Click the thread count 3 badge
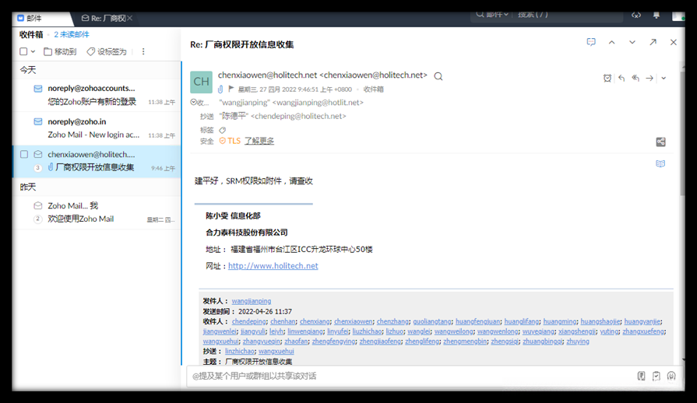 click(x=38, y=168)
